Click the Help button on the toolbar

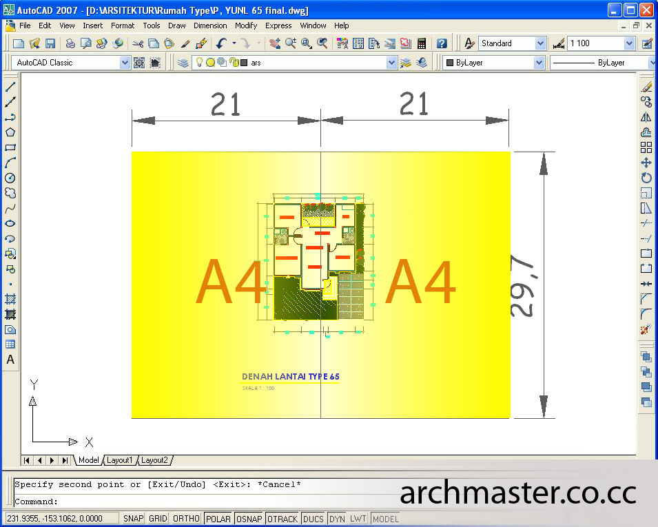point(442,44)
